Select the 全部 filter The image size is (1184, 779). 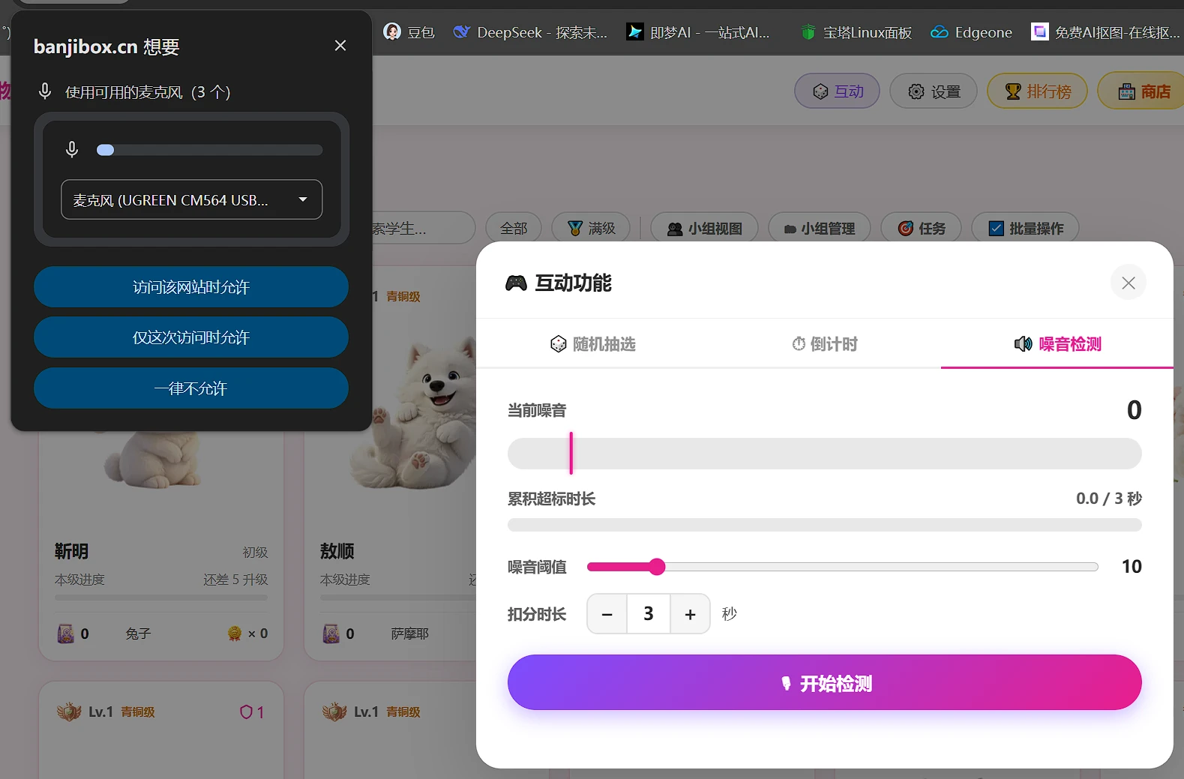click(x=514, y=228)
